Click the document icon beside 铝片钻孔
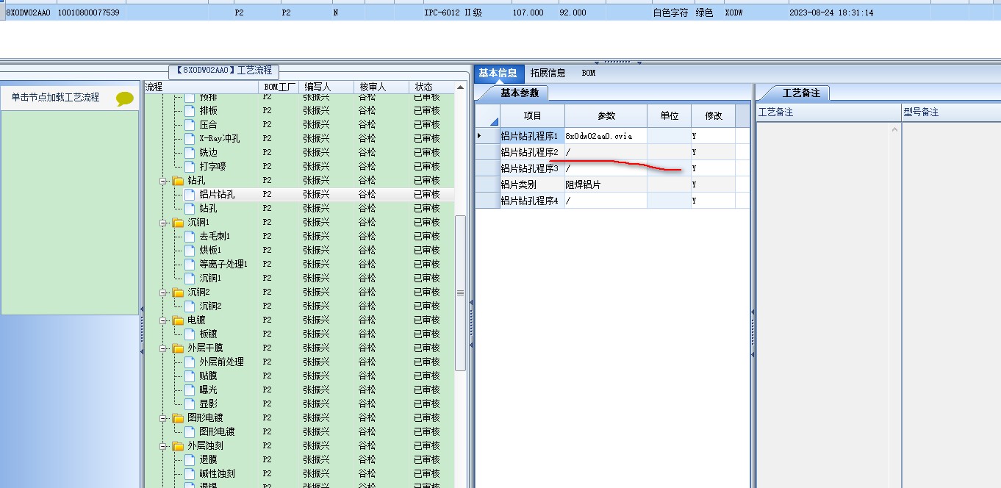Image resolution: width=1001 pixels, height=488 pixels. point(190,194)
